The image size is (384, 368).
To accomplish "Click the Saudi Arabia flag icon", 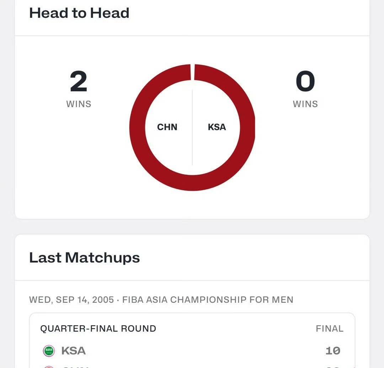I will pyautogui.click(x=49, y=351).
